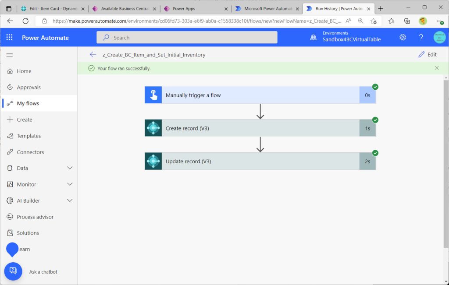View site information lock icon
This screenshot has width=449, height=285.
[x=44, y=21]
